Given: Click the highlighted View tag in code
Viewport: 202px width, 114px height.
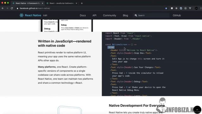Looking at the screenshot, I should coord(111,47).
